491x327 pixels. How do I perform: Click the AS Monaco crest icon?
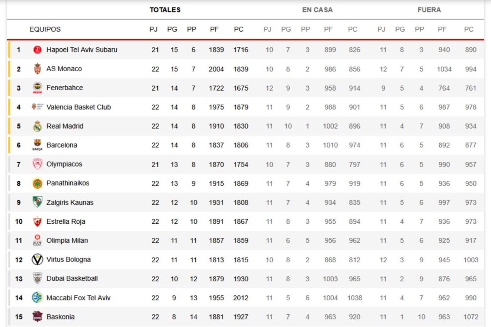coord(38,69)
